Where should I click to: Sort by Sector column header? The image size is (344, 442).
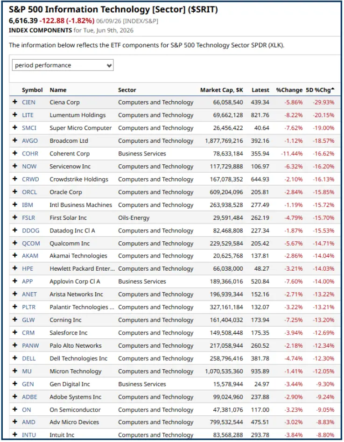[x=127, y=90]
